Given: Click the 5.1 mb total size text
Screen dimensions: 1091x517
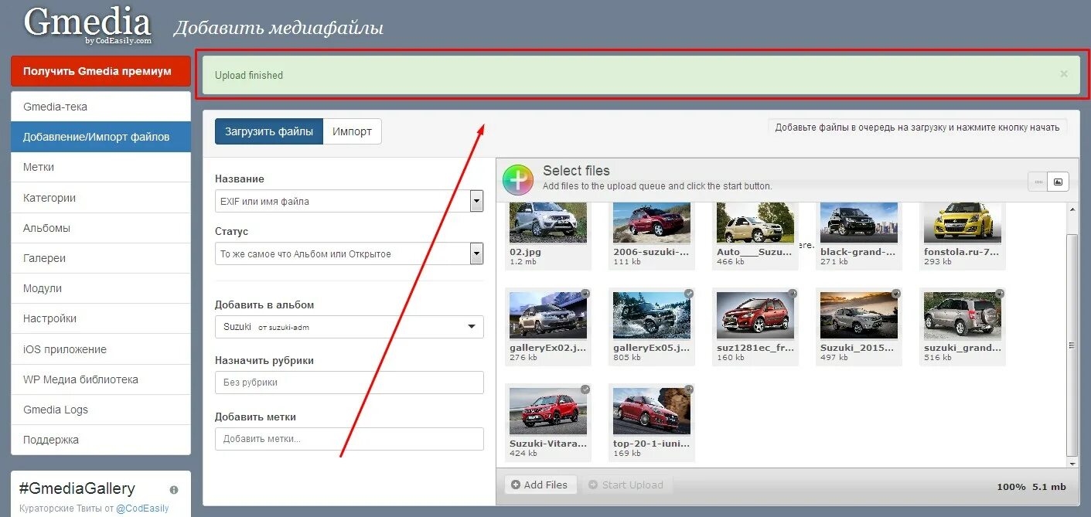Looking at the screenshot, I should click(1050, 487).
